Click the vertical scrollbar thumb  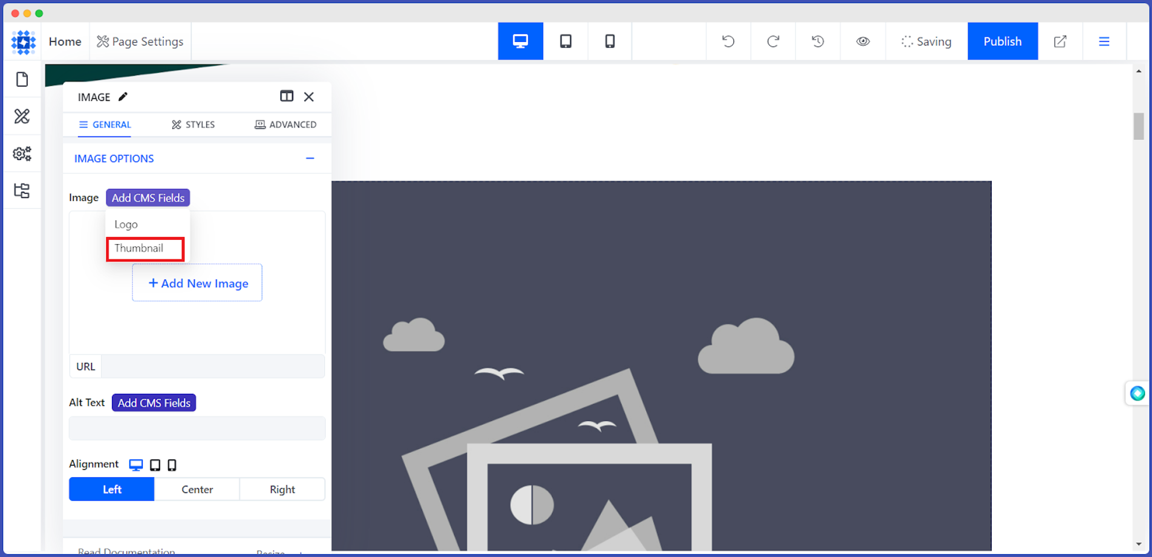(1139, 126)
